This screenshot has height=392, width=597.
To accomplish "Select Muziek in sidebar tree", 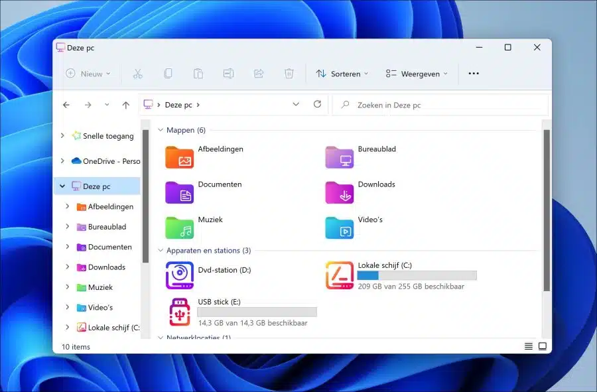I will [94, 287].
